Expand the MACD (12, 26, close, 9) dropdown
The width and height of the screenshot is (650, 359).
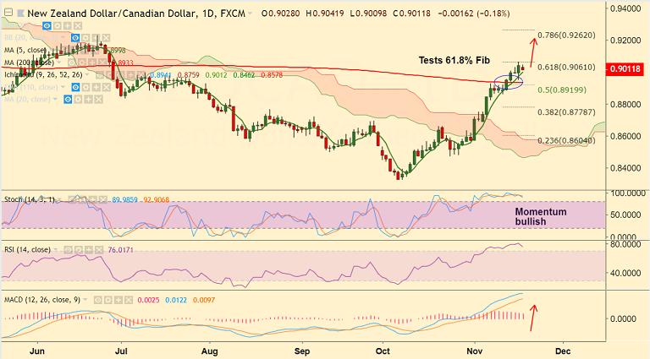(85, 299)
